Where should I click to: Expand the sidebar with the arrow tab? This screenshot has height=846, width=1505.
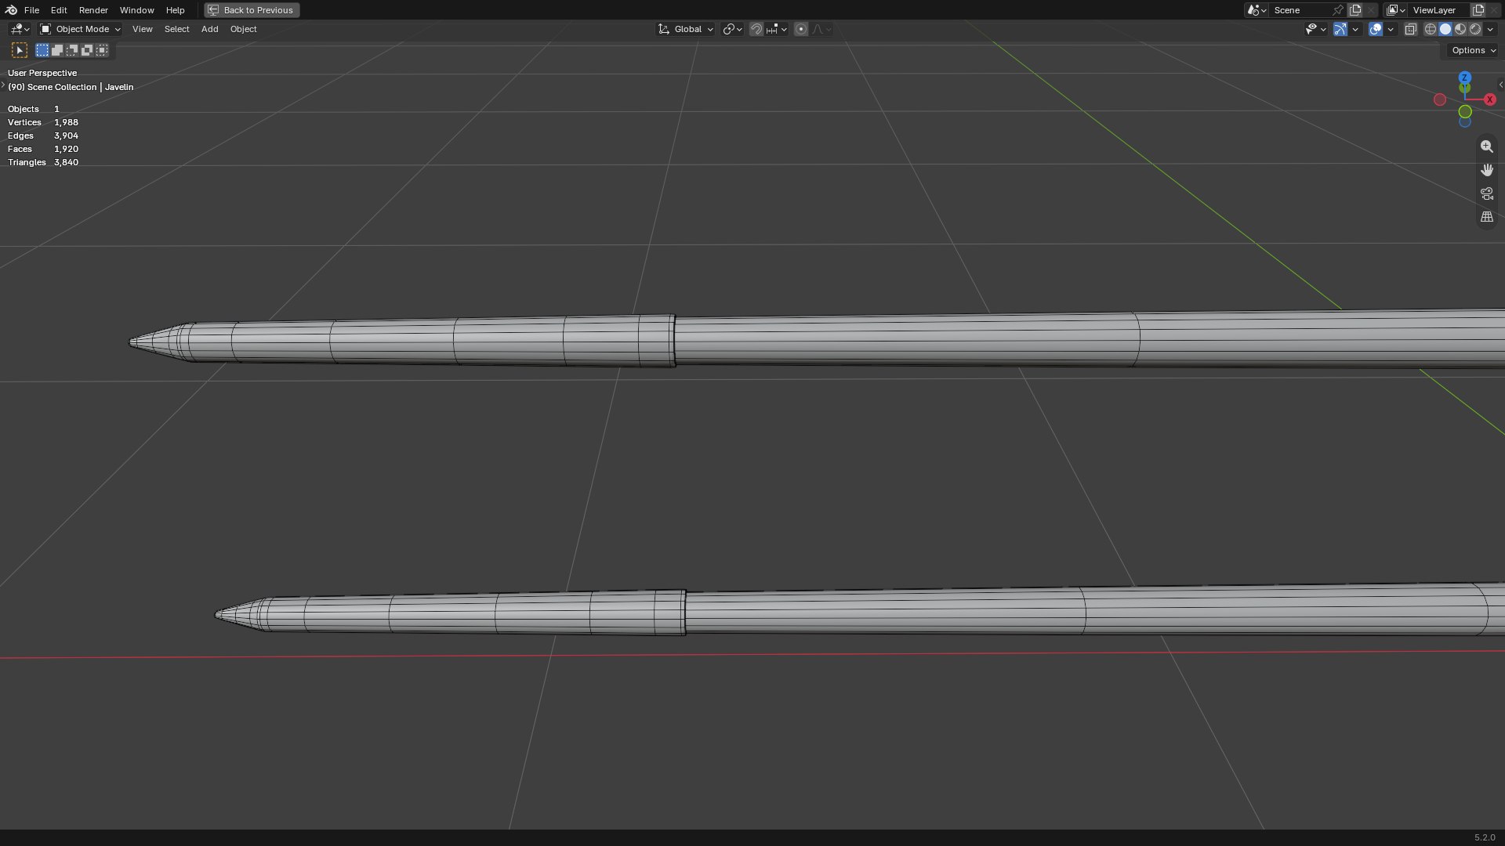[1500, 85]
